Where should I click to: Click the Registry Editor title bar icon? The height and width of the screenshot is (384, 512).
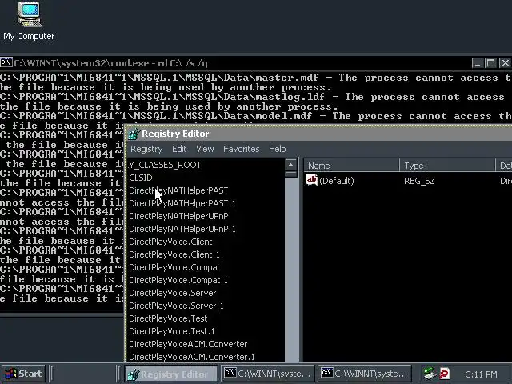tap(134, 134)
